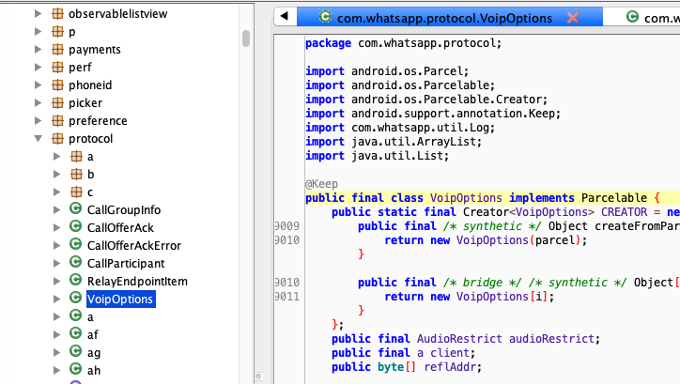Click the payments package icon
Screen dimensions: 680x384
point(57,50)
